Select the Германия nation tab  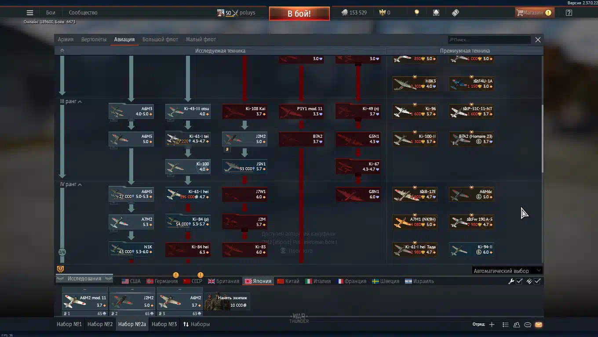[x=162, y=281]
